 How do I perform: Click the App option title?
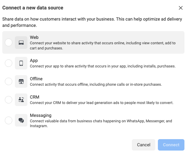pos(34,61)
